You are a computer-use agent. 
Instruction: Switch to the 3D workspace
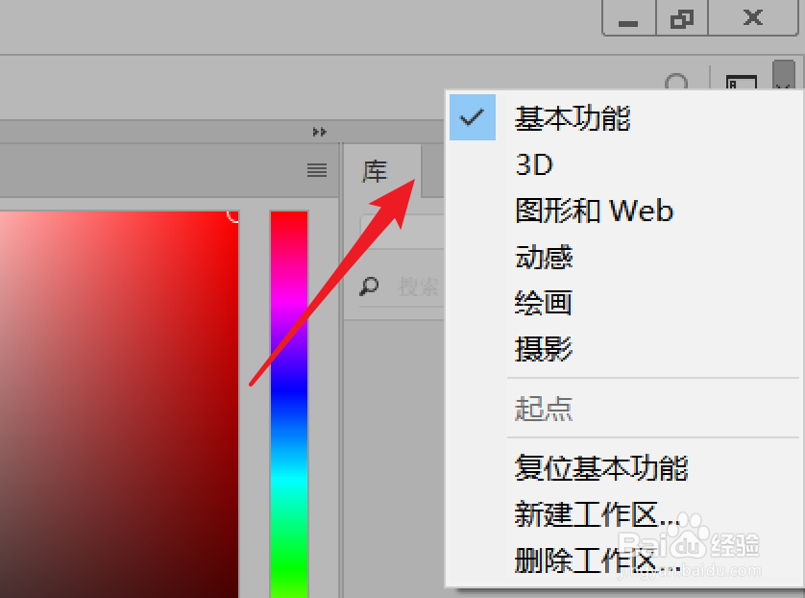534,165
